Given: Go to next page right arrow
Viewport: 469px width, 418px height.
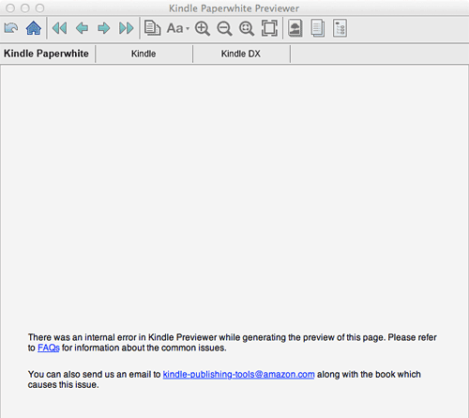Looking at the screenshot, I should click(x=104, y=28).
